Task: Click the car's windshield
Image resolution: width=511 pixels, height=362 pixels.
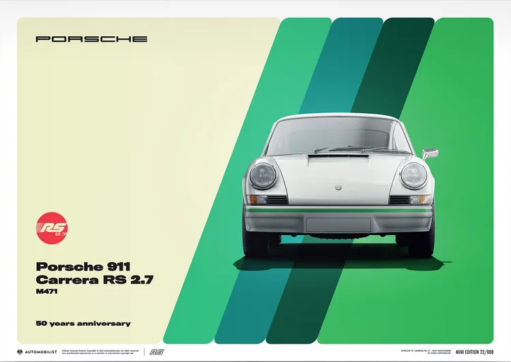Action: coord(338,136)
